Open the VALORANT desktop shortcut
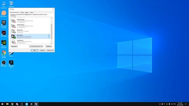 4,34
